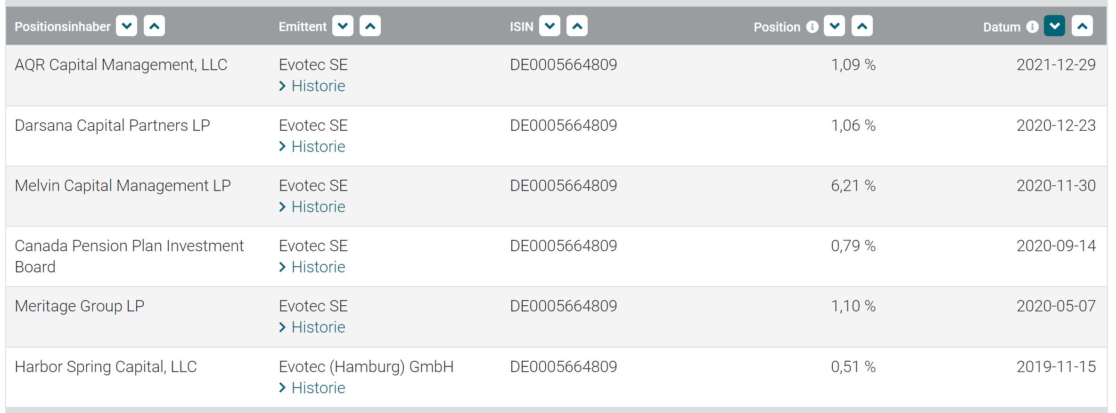Screen dimensions: 1116x413
Task: Select ISIN of the Melvin Capital row
Action: coord(563,186)
